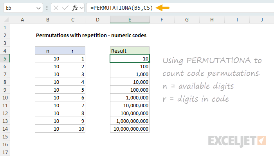The image size is (274, 156).
Task: Select cell C5 with r value 1
Action: click(73, 58)
